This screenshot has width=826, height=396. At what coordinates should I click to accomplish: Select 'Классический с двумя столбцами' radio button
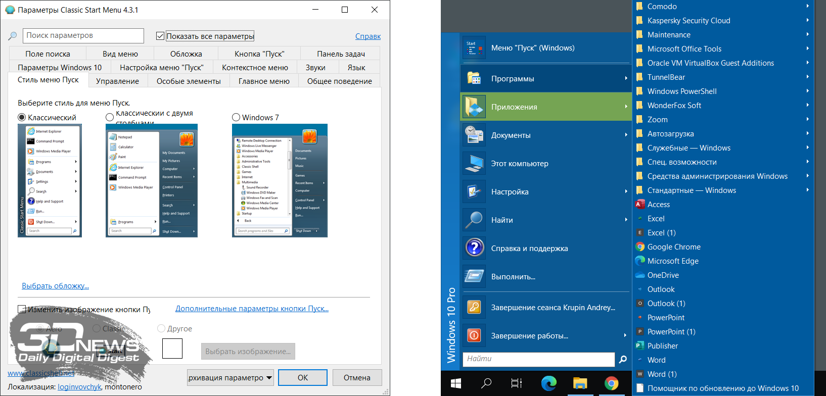tap(110, 117)
